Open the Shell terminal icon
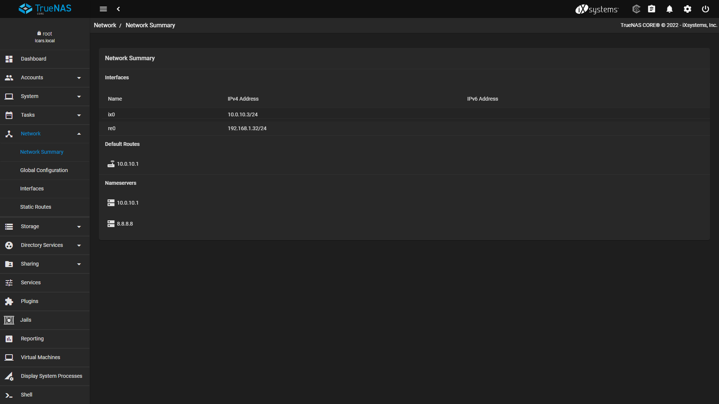This screenshot has height=404, width=719. (9, 395)
